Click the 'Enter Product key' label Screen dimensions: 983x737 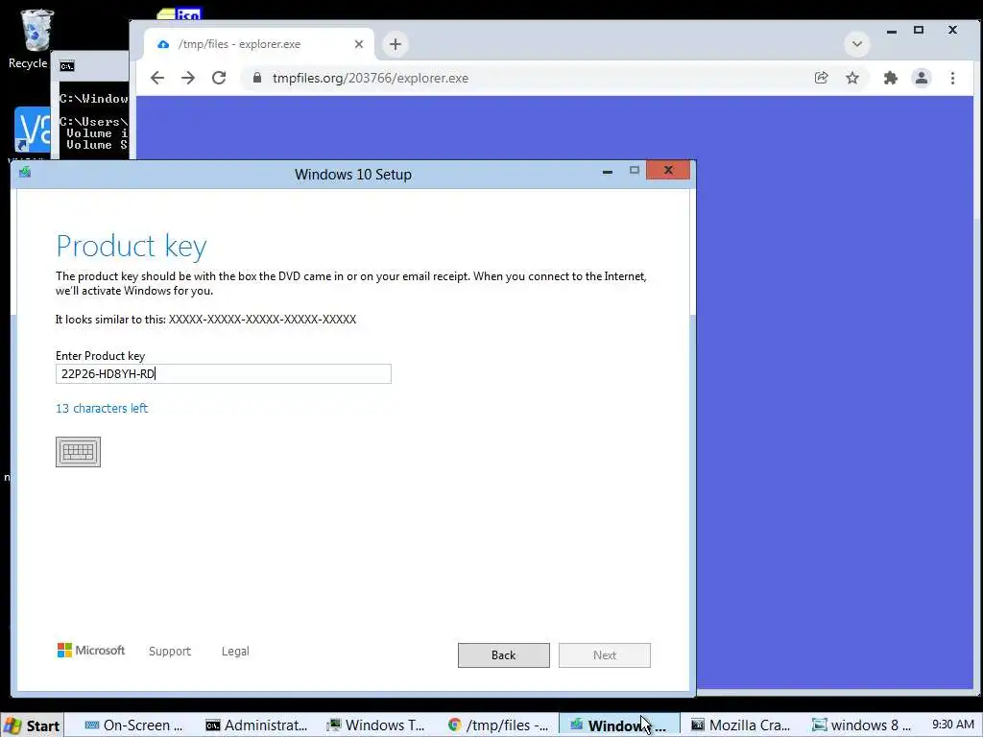[100, 356]
